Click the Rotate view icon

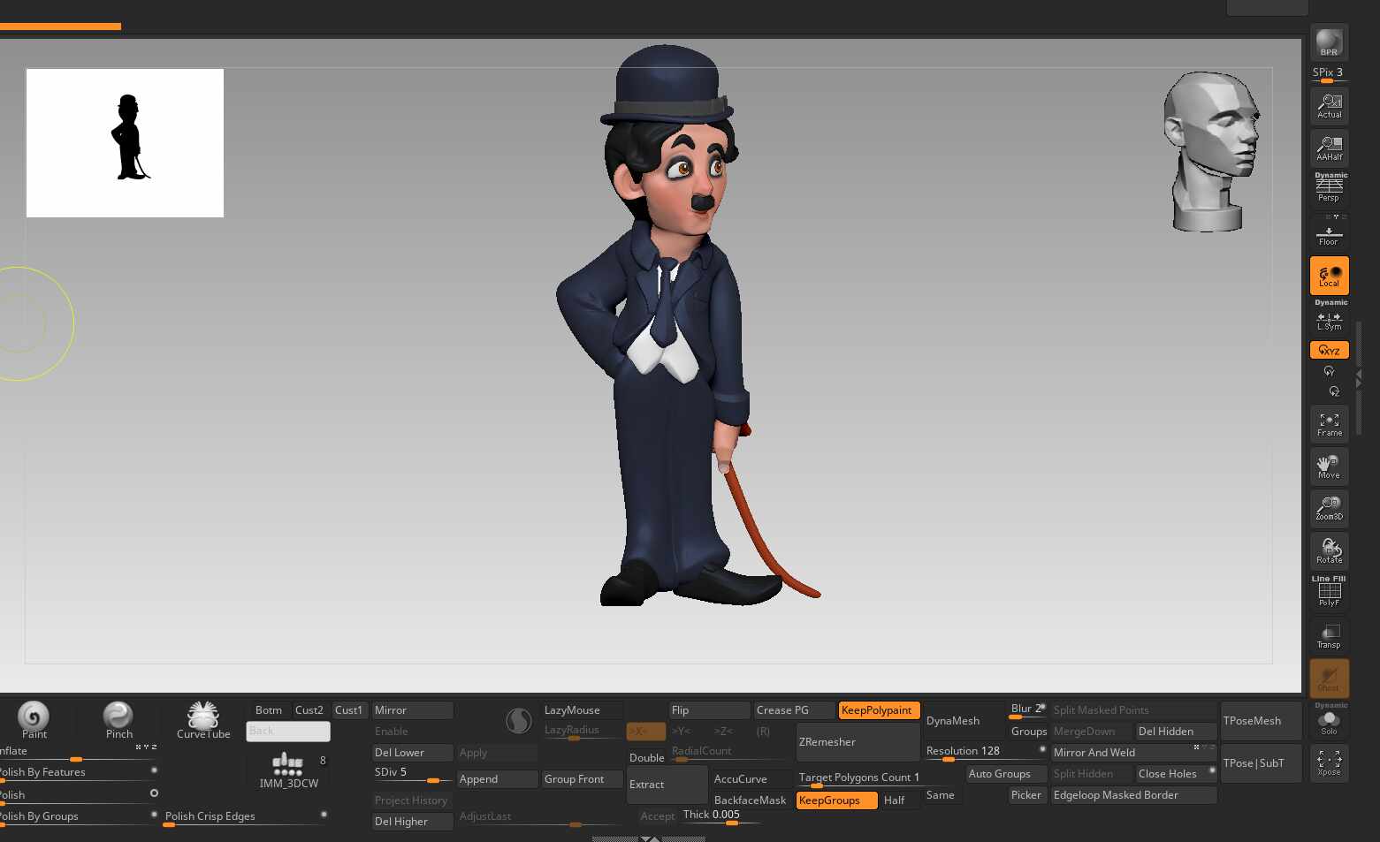(1329, 550)
